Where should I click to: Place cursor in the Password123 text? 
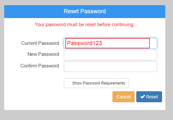coord(84,43)
